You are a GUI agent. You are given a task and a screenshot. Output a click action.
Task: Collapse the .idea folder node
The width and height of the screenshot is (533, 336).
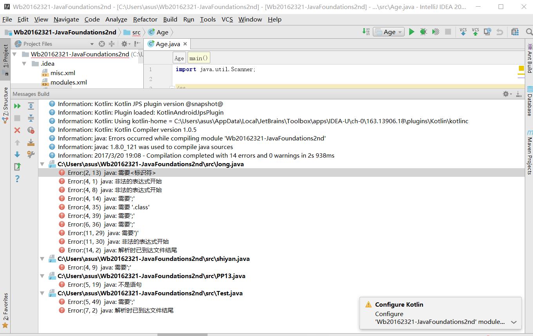pyautogui.click(x=24, y=63)
